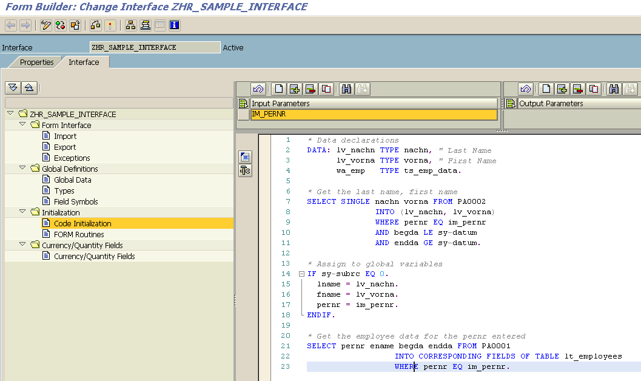Collapse the Global Definitions folder
The width and height of the screenshot is (641, 381).
click(22, 169)
